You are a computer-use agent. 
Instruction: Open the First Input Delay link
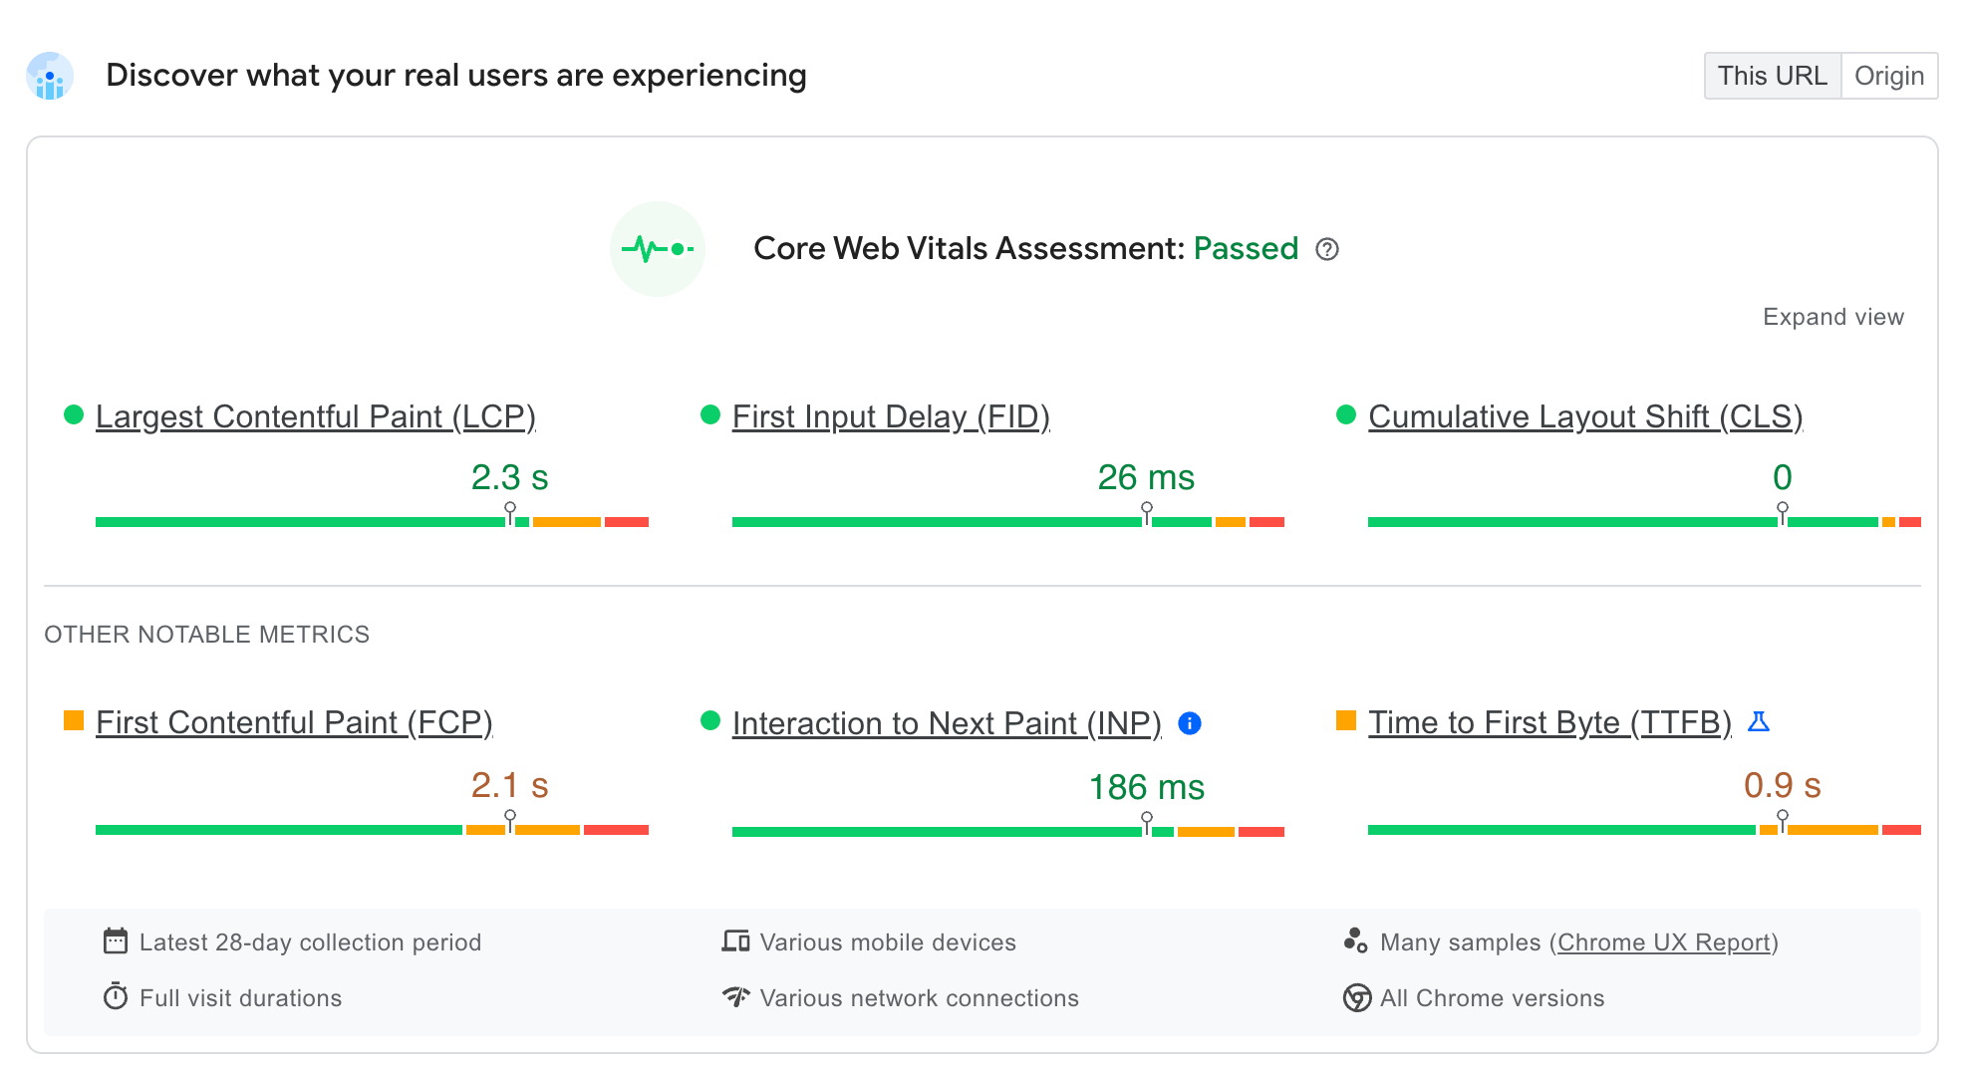click(x=891, y=416)
